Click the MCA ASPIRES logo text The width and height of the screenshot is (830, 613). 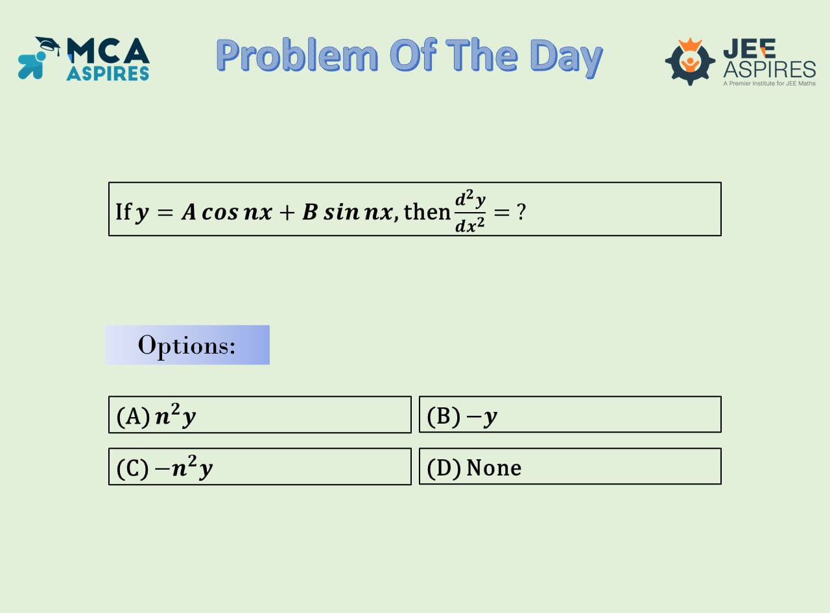108,59
